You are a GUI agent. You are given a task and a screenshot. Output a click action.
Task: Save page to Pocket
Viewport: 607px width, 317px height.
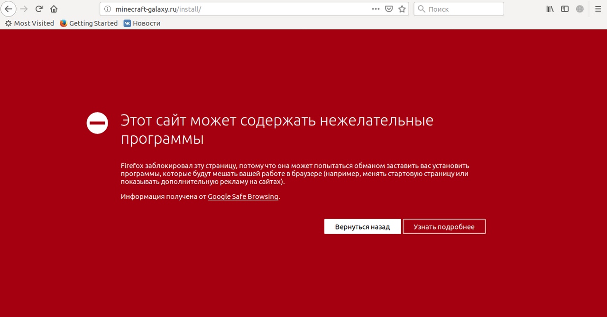(x=389, y=9)
